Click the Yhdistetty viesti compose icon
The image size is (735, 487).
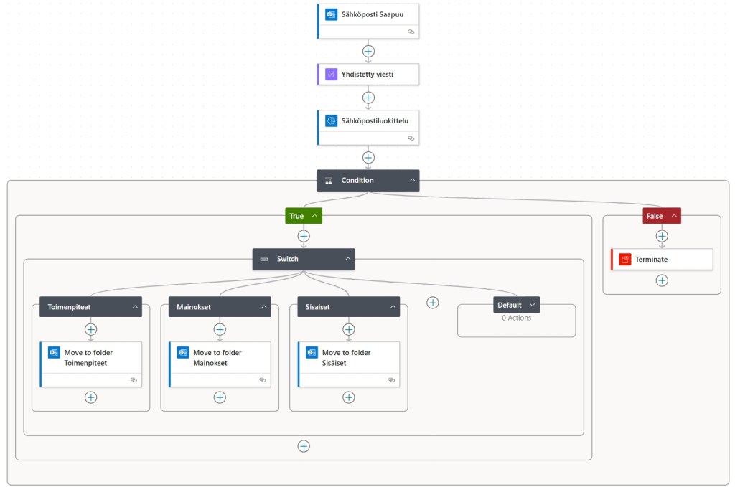331,74
